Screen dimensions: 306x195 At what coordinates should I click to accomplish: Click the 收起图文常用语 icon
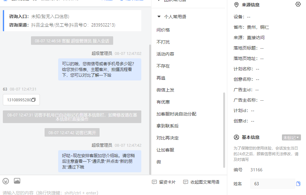pos(185,182)
